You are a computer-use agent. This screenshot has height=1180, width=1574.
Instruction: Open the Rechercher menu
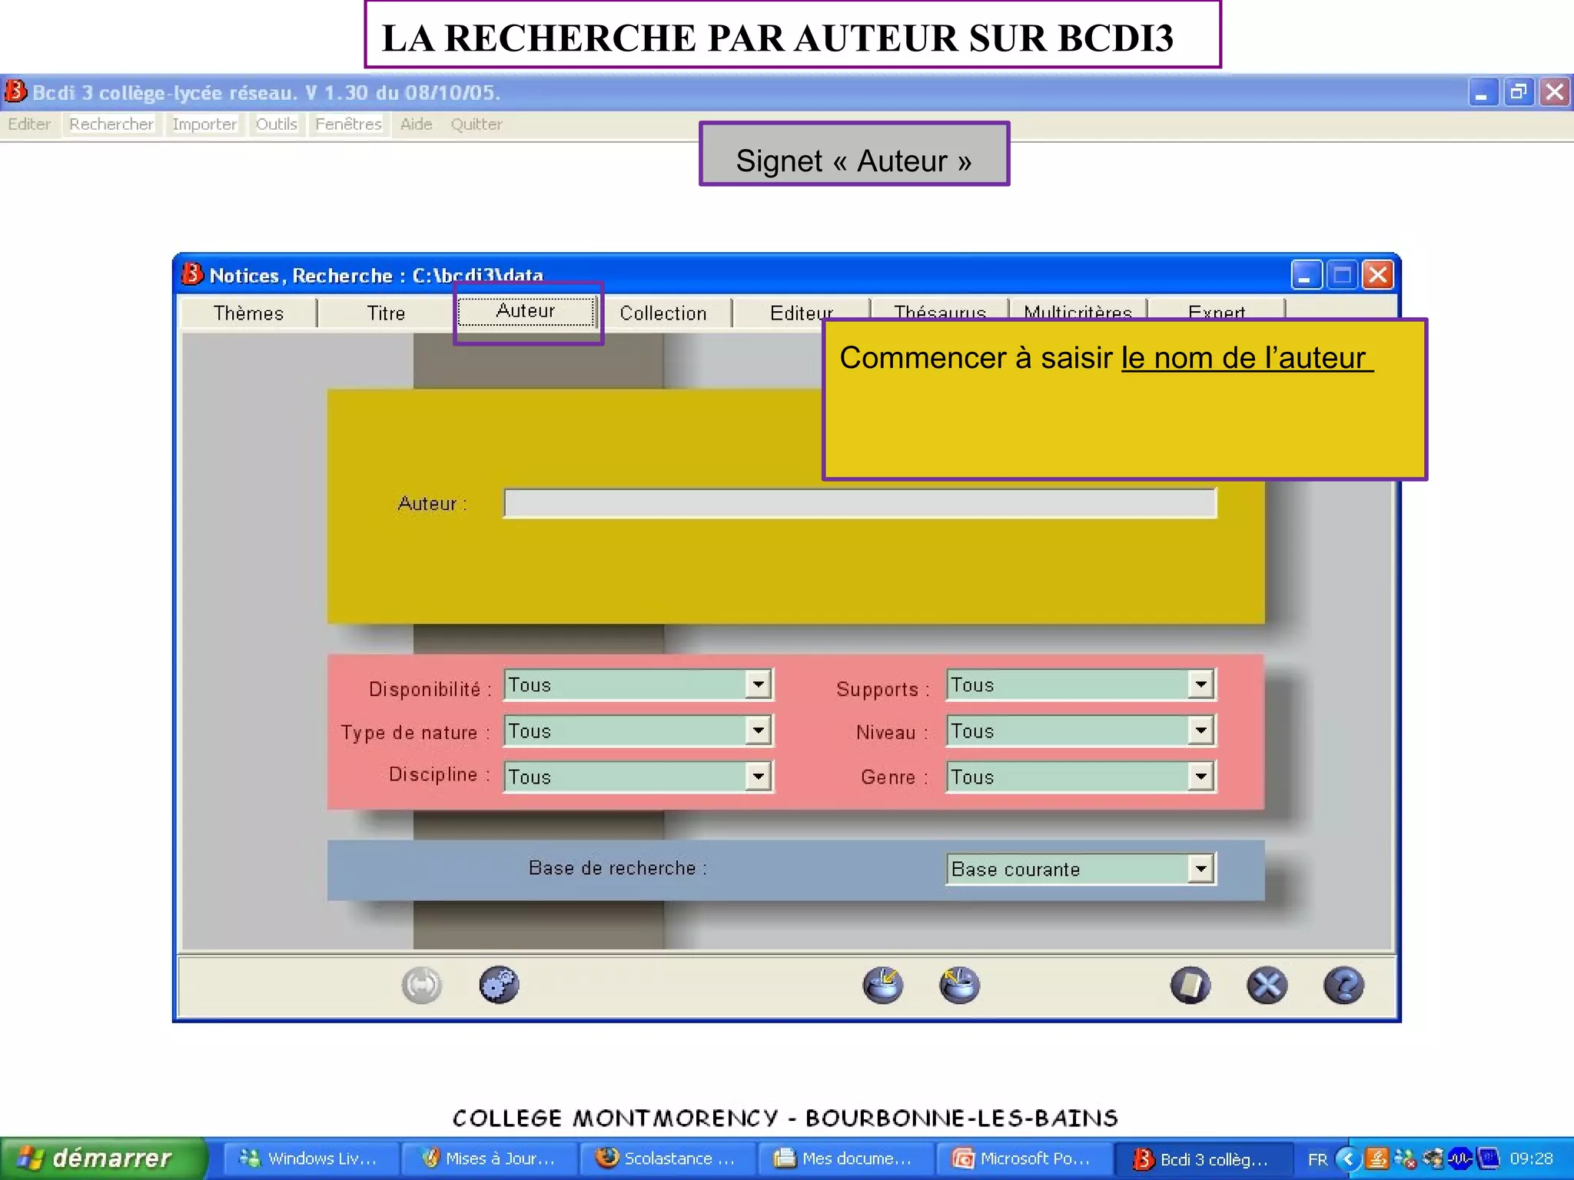coord(111,124)
